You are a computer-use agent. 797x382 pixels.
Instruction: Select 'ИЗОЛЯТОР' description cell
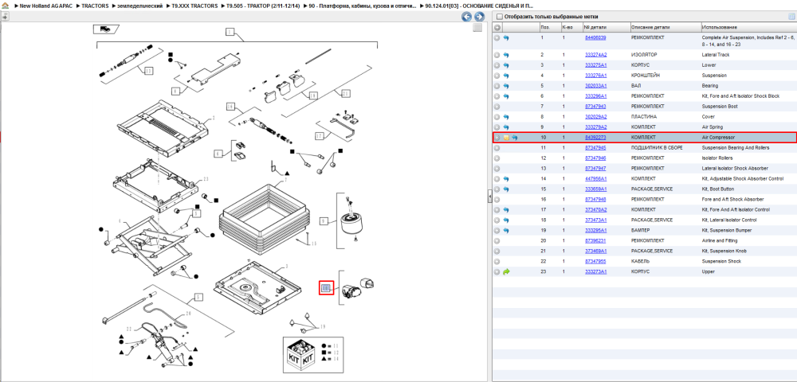coord(644,55)
